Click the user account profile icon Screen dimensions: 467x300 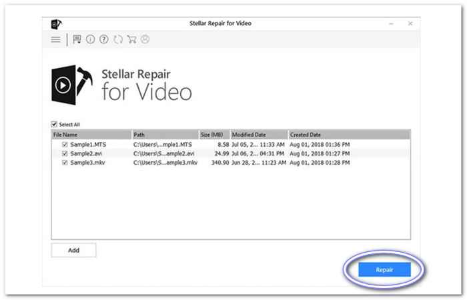coord(145,39)
